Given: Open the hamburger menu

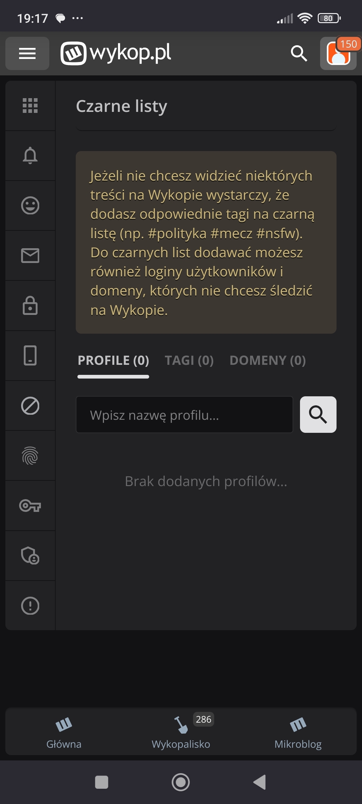Looking at the screenshot, I should pos(27,53).
